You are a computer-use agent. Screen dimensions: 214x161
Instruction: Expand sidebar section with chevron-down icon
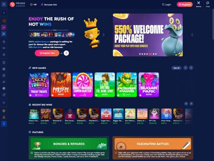(x=4, y=103)
